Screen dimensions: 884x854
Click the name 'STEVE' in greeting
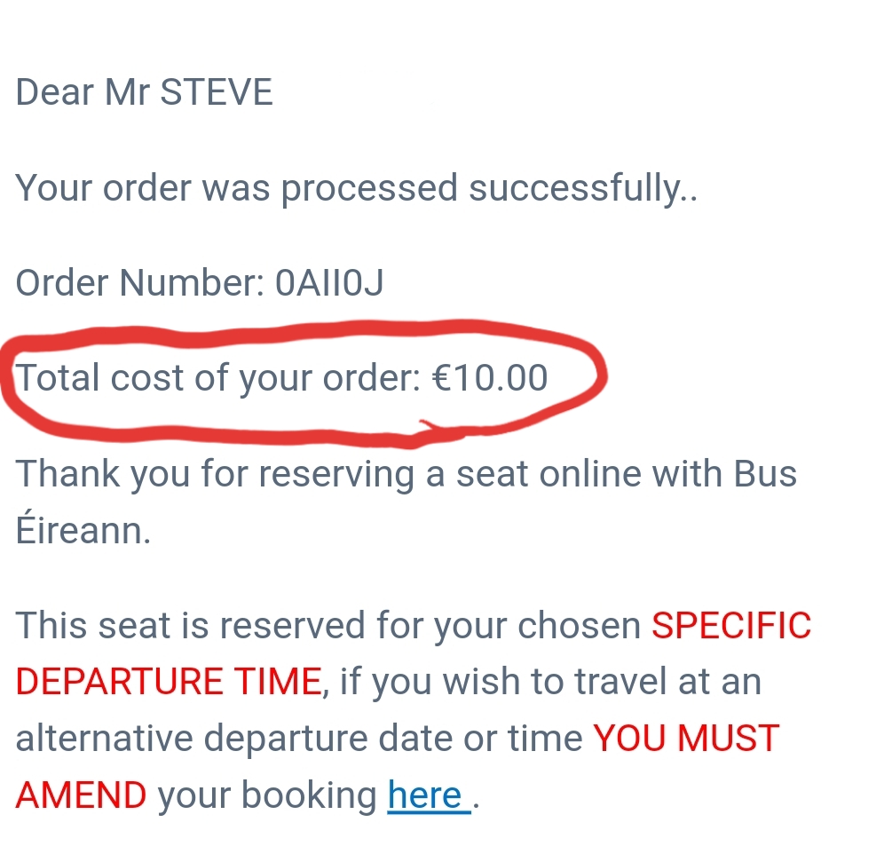coord(217,92)
